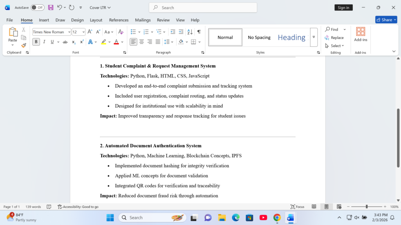Click the zoom slider handle
This screenshot has height=225, width=401.
pyautogui.click(x=367, y=207)
